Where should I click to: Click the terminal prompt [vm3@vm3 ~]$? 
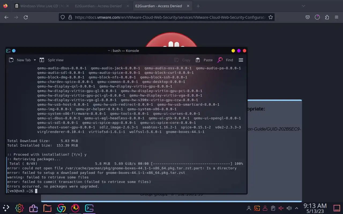tap(20, 191)
